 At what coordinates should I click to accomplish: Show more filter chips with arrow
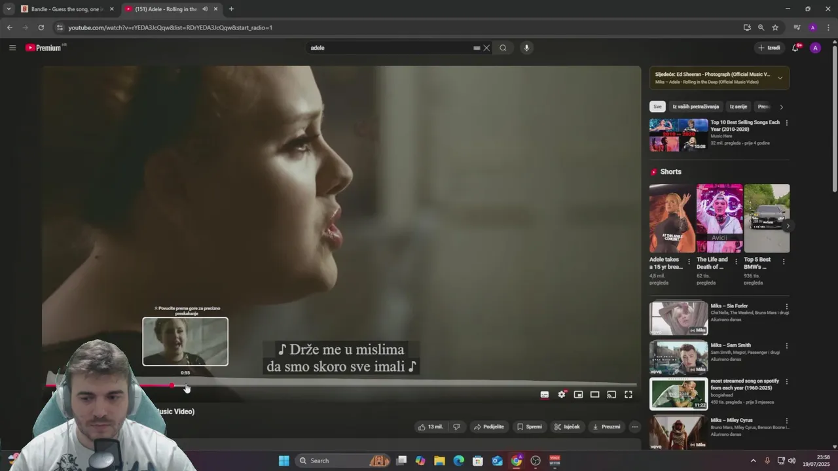(781, 107)
